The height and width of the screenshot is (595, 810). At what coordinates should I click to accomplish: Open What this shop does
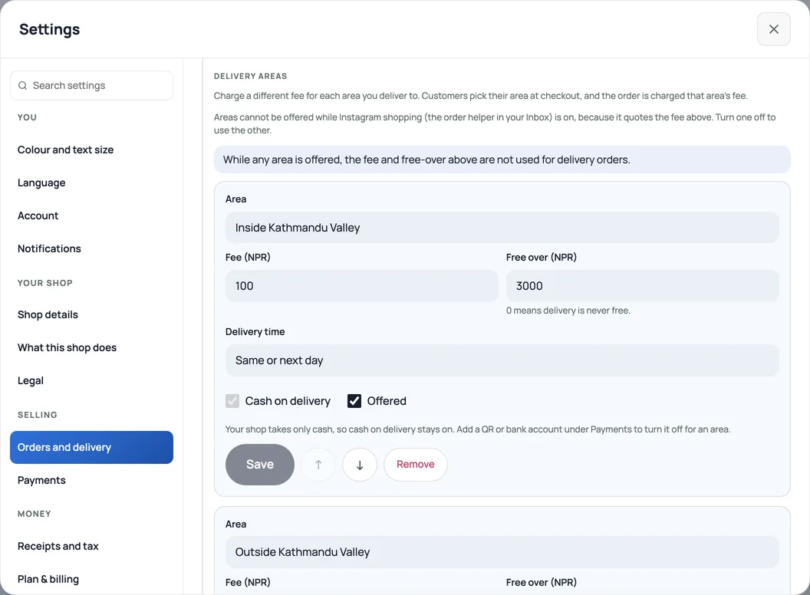[91, 347]
